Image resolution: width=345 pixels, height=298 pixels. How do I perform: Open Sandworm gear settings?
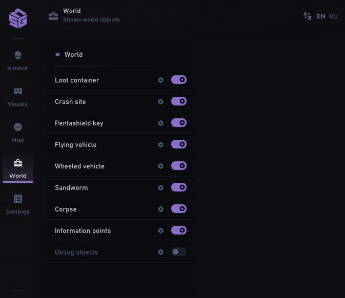[x=160, y=188]
